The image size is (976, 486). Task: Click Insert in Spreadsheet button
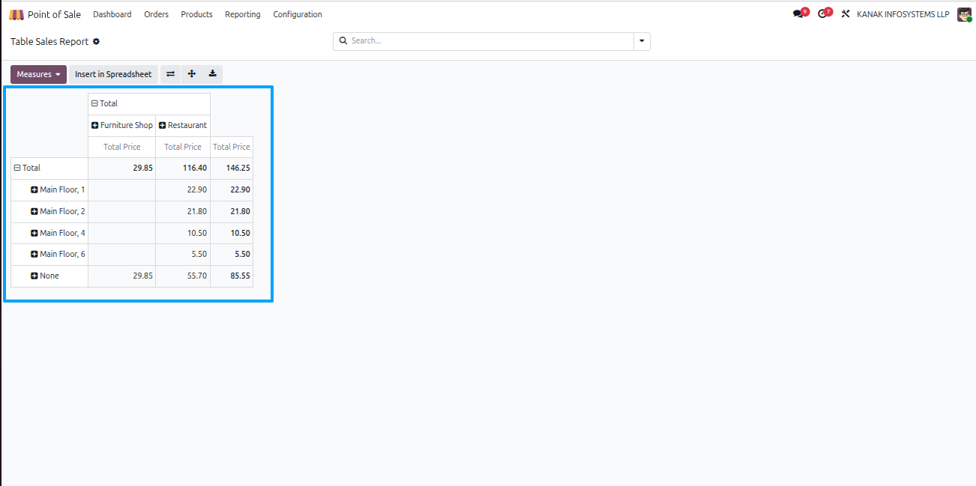[x=113, y=74]
